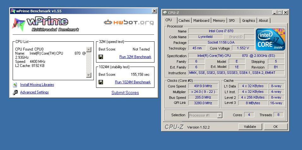Open Install Missing Libraries link
Screen dimensions: 302x150
(37, 85)
